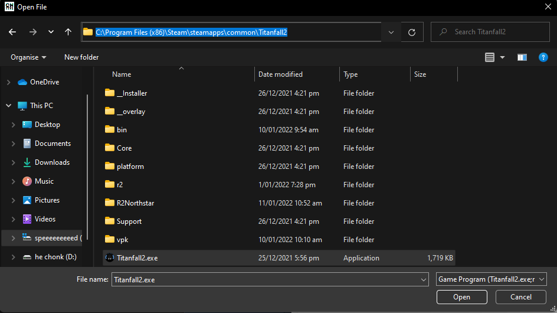Toggle the preview pane icon
The width and height of the screenshot is (557, 313).
(522, 57)
